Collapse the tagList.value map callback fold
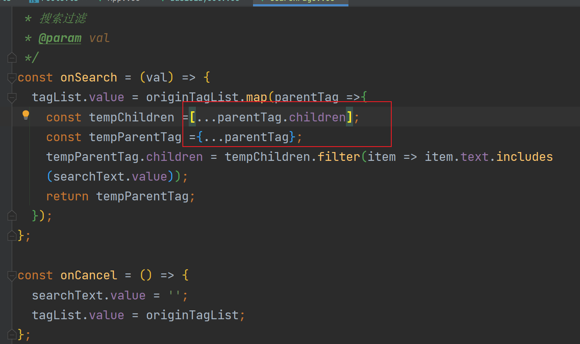Image resolution: width=580 pixels, height=344 pixels. click(x=12, y=97)
